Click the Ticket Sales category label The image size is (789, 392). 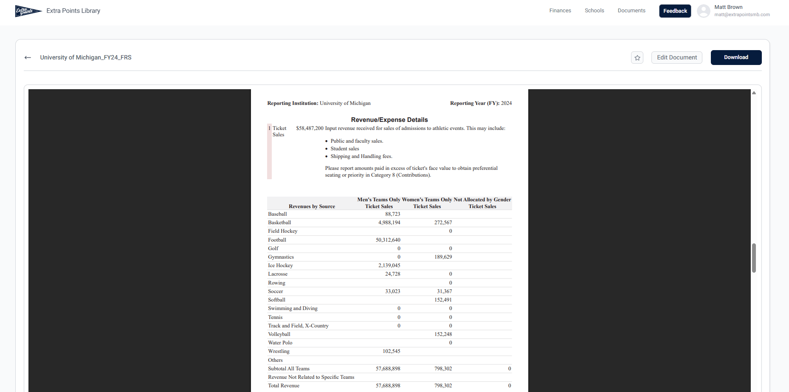pyautogui.click(x=279, y=131)
